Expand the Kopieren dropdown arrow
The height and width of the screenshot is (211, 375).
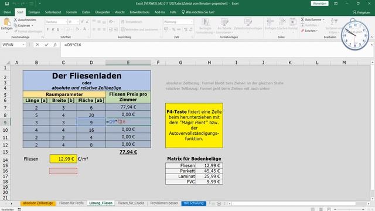pos(32,26)
